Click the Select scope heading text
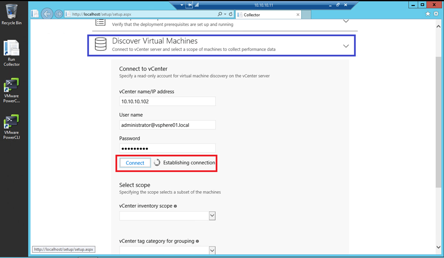This screenshot has height=258, width=444. [135, 185]
